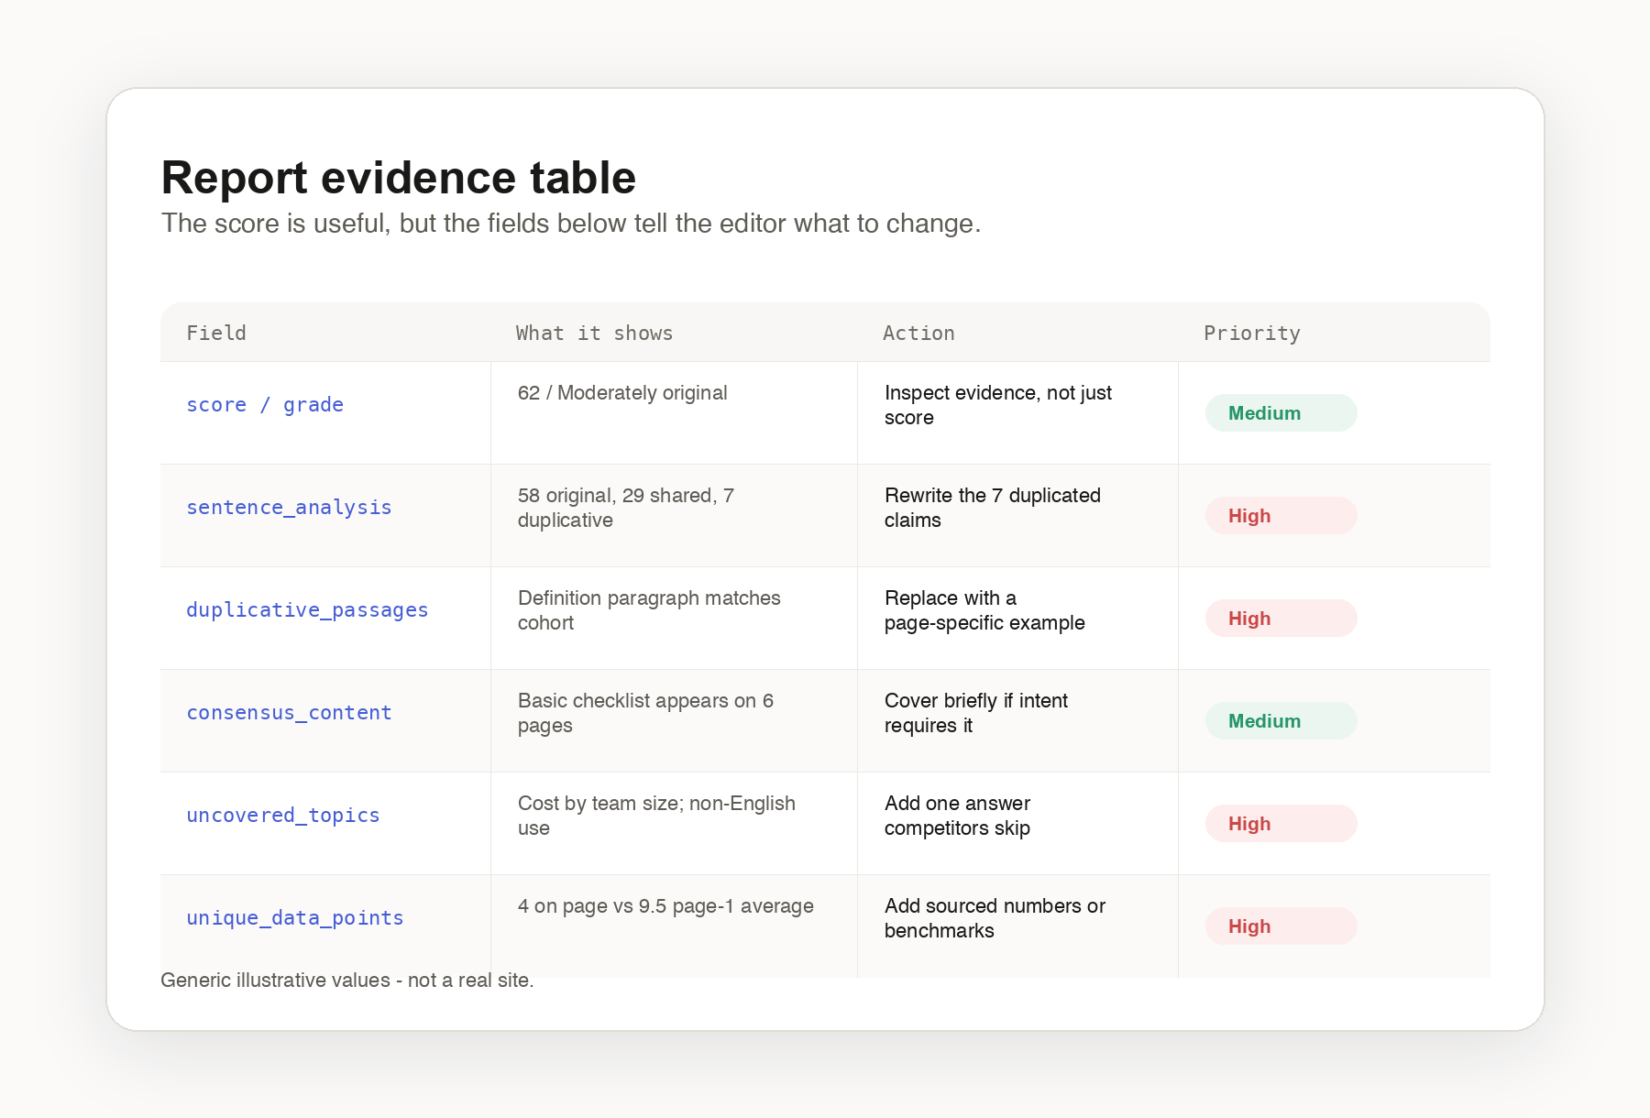Select the 'consensus_content' field name

(x=289, y=712)
